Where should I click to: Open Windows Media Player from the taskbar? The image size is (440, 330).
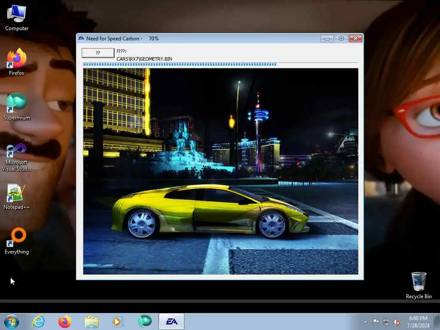(x=117, y=321)
